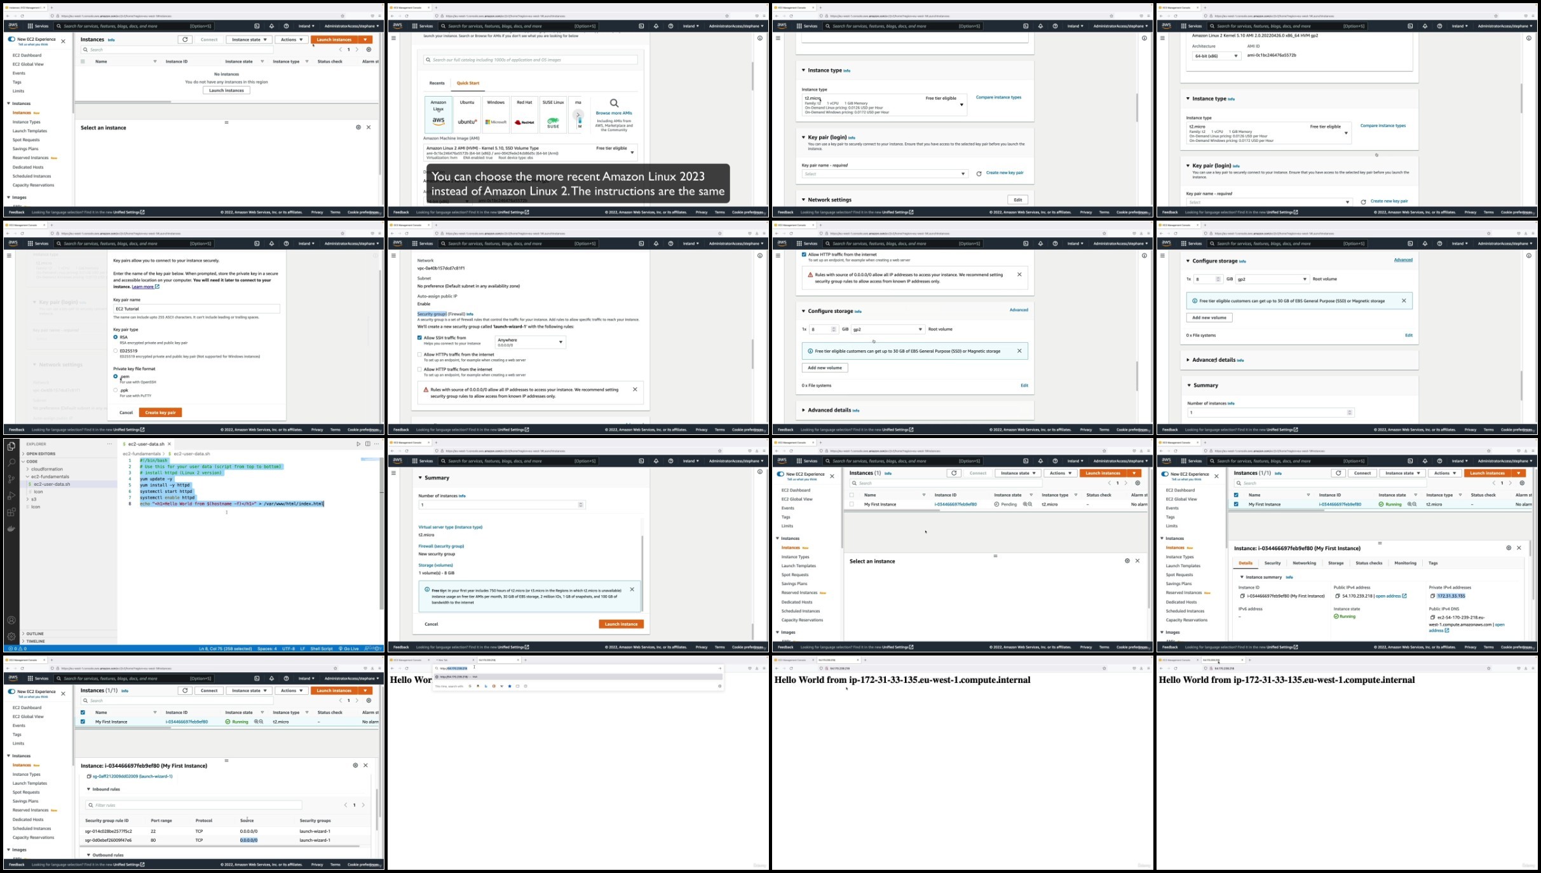Click the orange Create key pair button
The width and height of the screenshot is (1541, 873).
pyautogui.click(x=160, y=413)
